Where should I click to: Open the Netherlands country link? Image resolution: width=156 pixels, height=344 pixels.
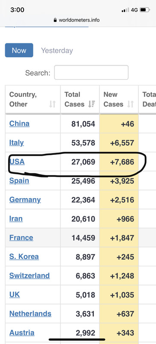pyautogui.click(x=30, y=313)
